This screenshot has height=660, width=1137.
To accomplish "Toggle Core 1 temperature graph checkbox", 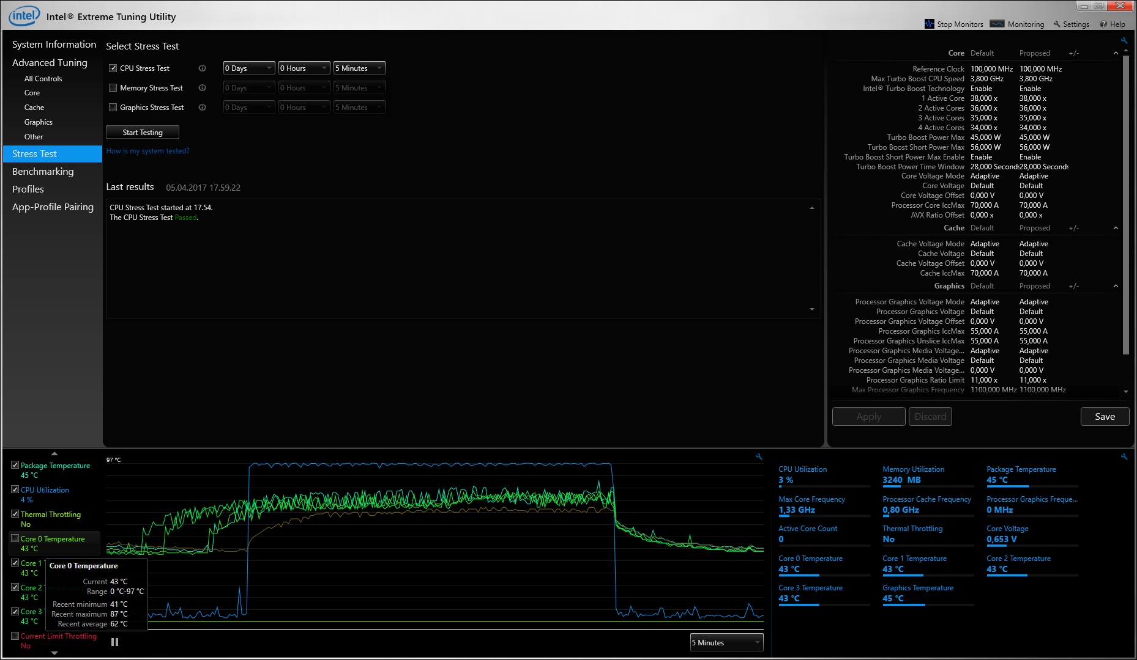I will pyautogui.click(x=15, y=563).
